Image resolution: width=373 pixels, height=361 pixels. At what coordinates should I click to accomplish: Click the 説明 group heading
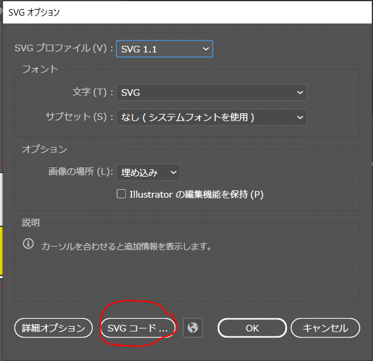click(31, 223)
